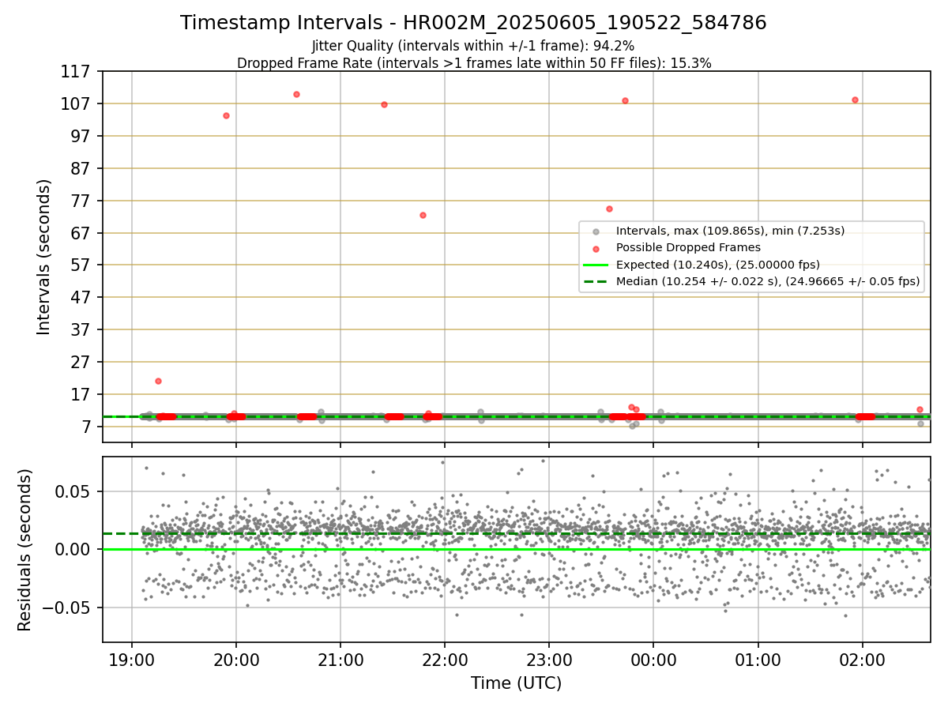
Task: Click the Dropped Frame Rate 15.3% subtitle line
Action: coord(474,63)
